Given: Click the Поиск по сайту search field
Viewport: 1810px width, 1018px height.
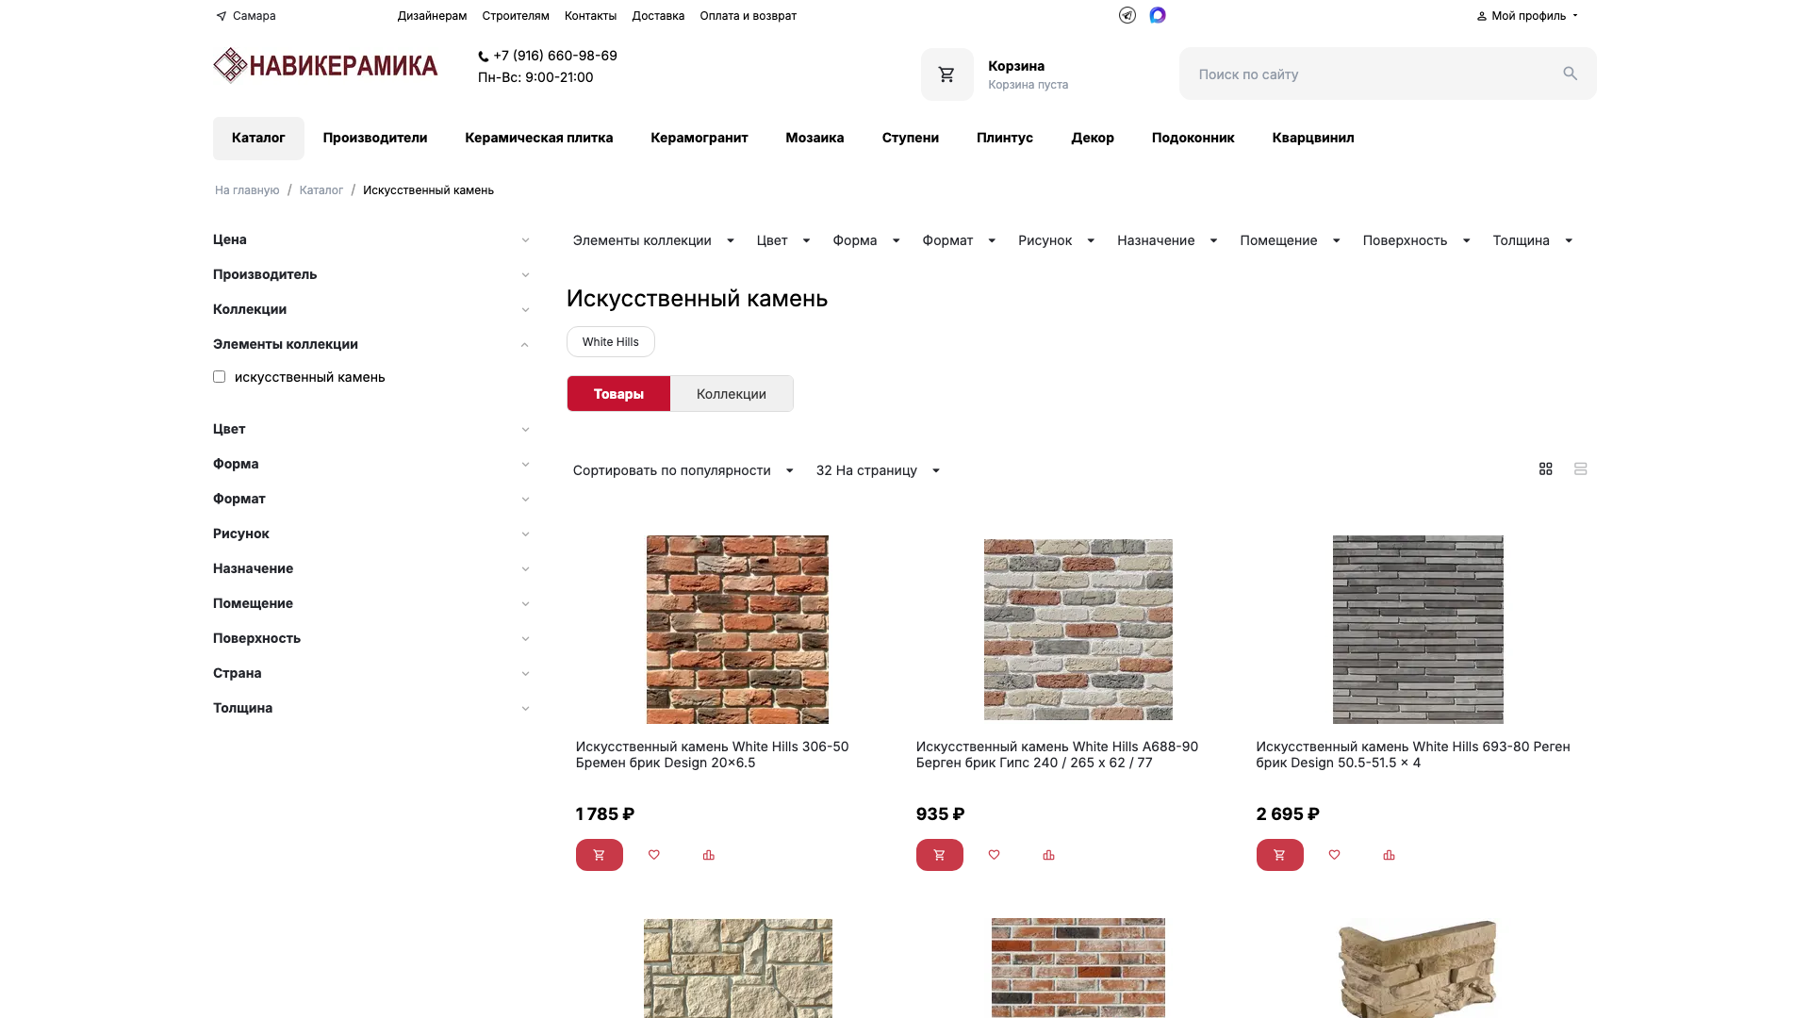Looking at the screenshot, I should [x=1388, y=74].
